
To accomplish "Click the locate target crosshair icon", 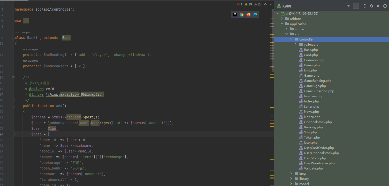I will point(385,6).
